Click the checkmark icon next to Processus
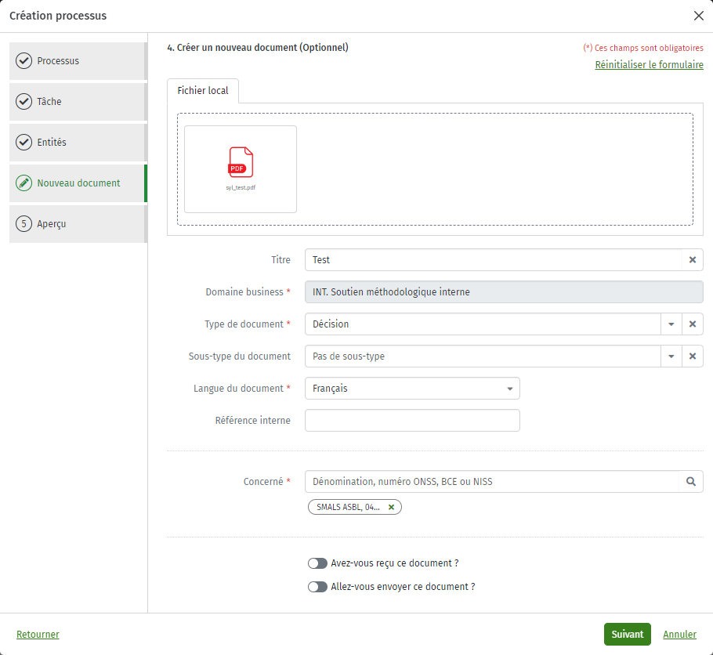The height and width of the screenshot is (655, 713). 24,60
